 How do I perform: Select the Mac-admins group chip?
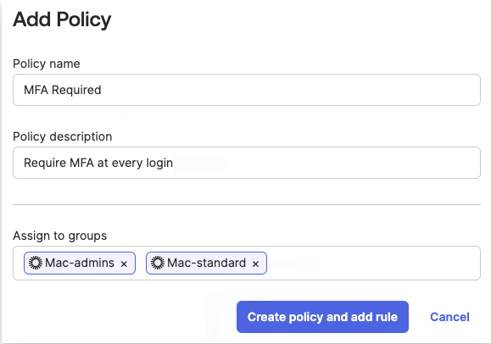point(80,263)
